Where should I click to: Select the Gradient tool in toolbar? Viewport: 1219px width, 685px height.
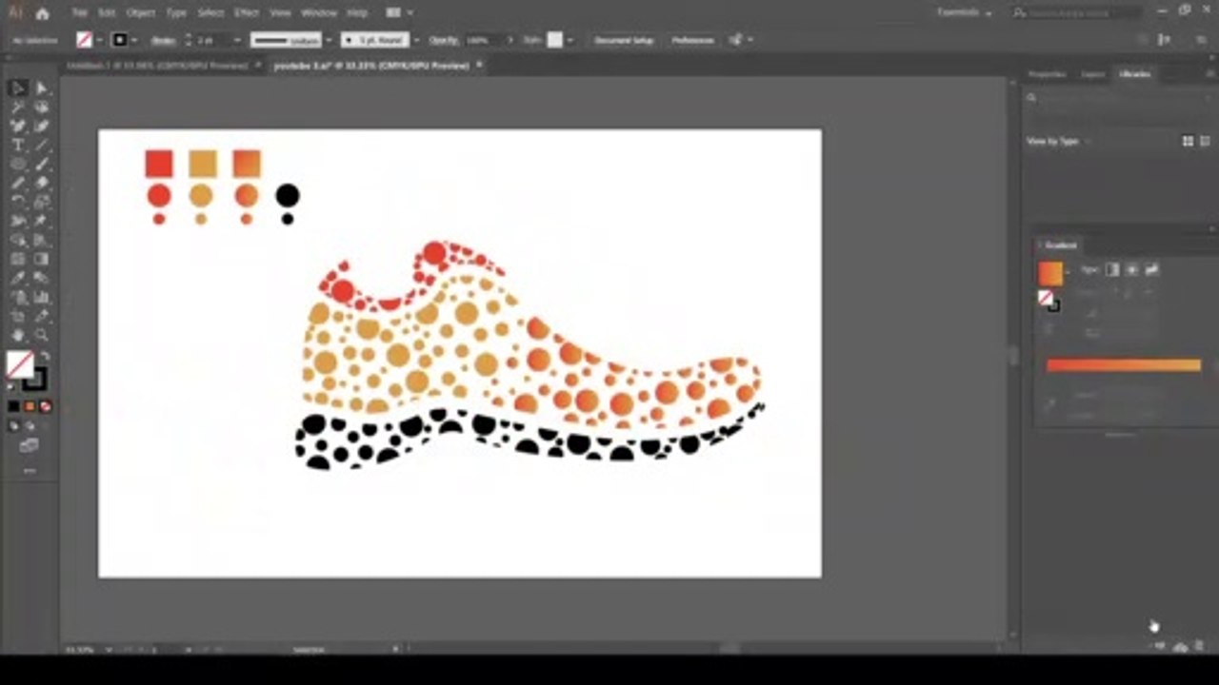(x=42, y=259)
